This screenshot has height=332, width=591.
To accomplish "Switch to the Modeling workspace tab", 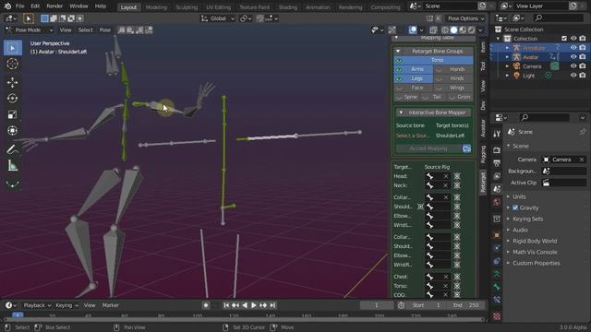I will point(156,7).
